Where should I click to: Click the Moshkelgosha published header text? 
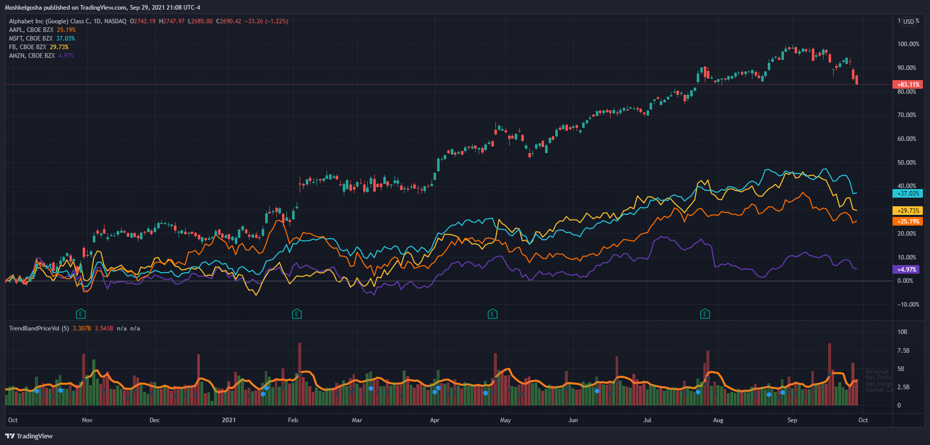click(102, 8)
